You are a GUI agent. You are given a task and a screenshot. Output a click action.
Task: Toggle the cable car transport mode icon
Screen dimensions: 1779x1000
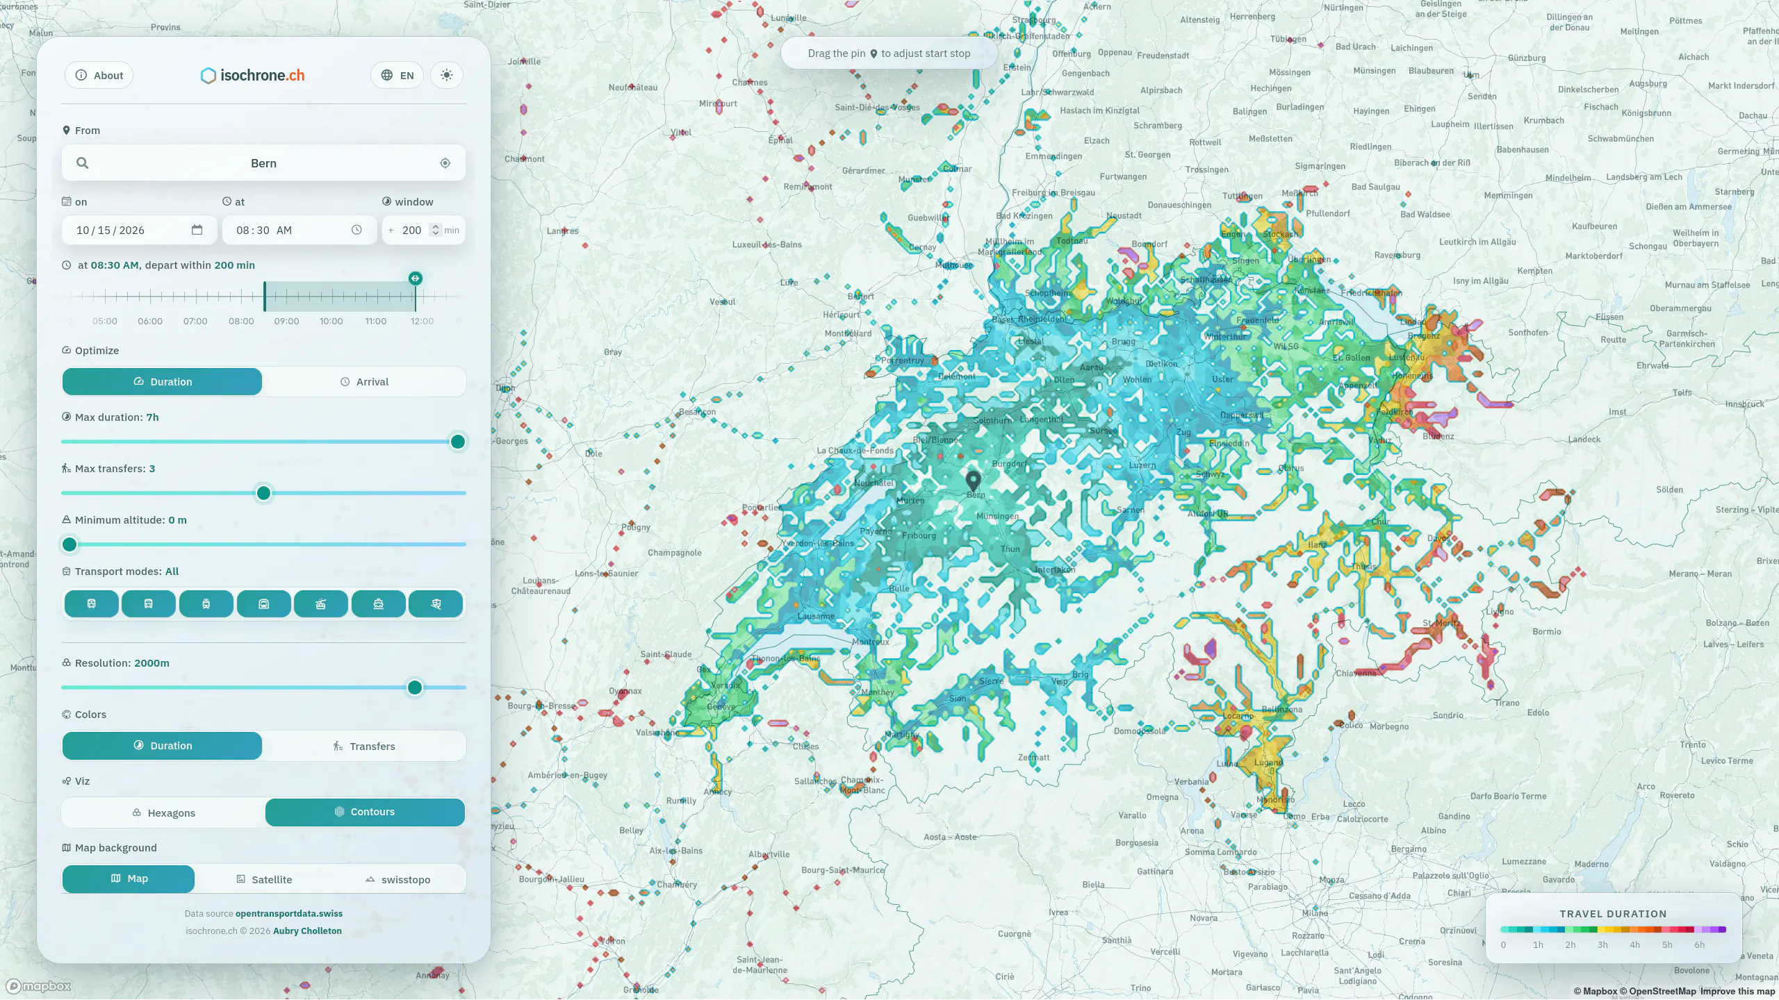tap(321, 604)
